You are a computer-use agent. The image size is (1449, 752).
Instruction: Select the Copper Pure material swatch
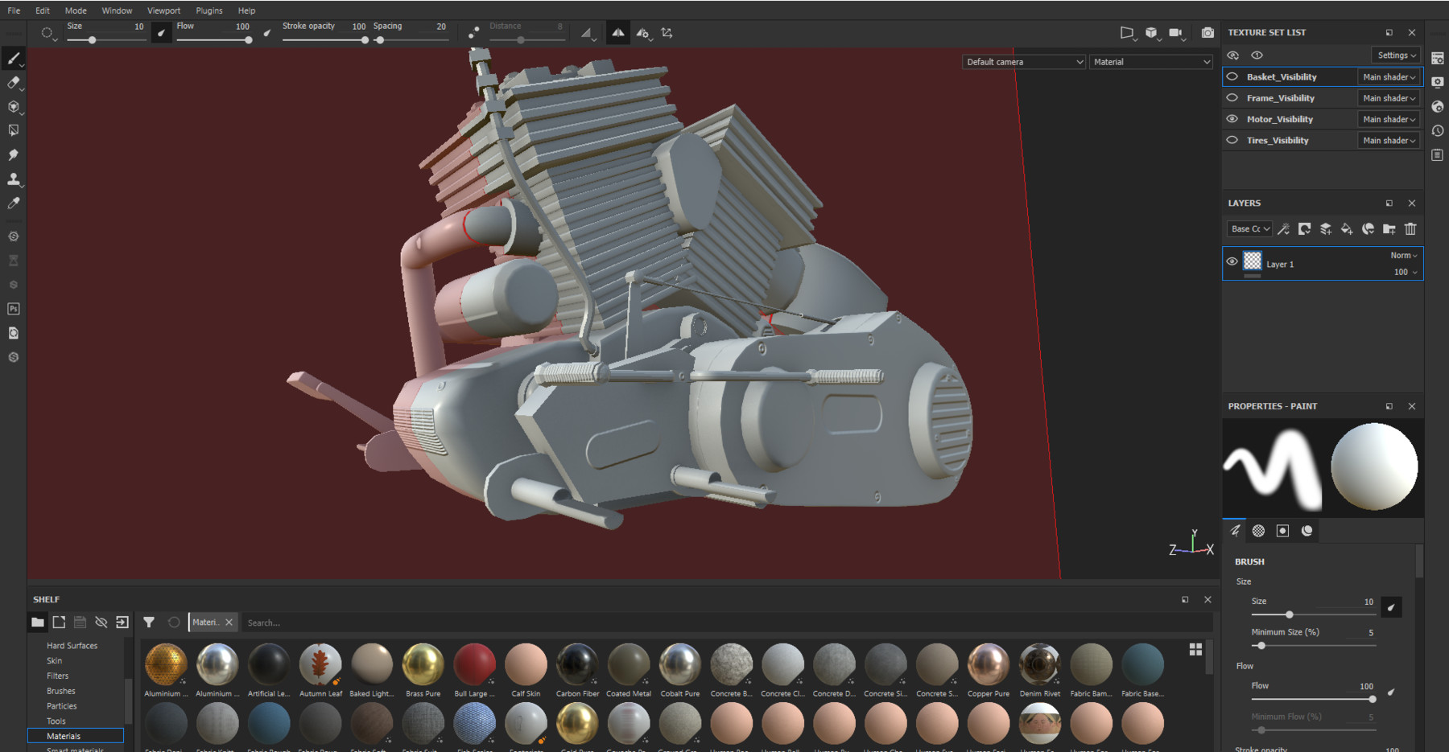pyautogui.click(x=988, y=665)
